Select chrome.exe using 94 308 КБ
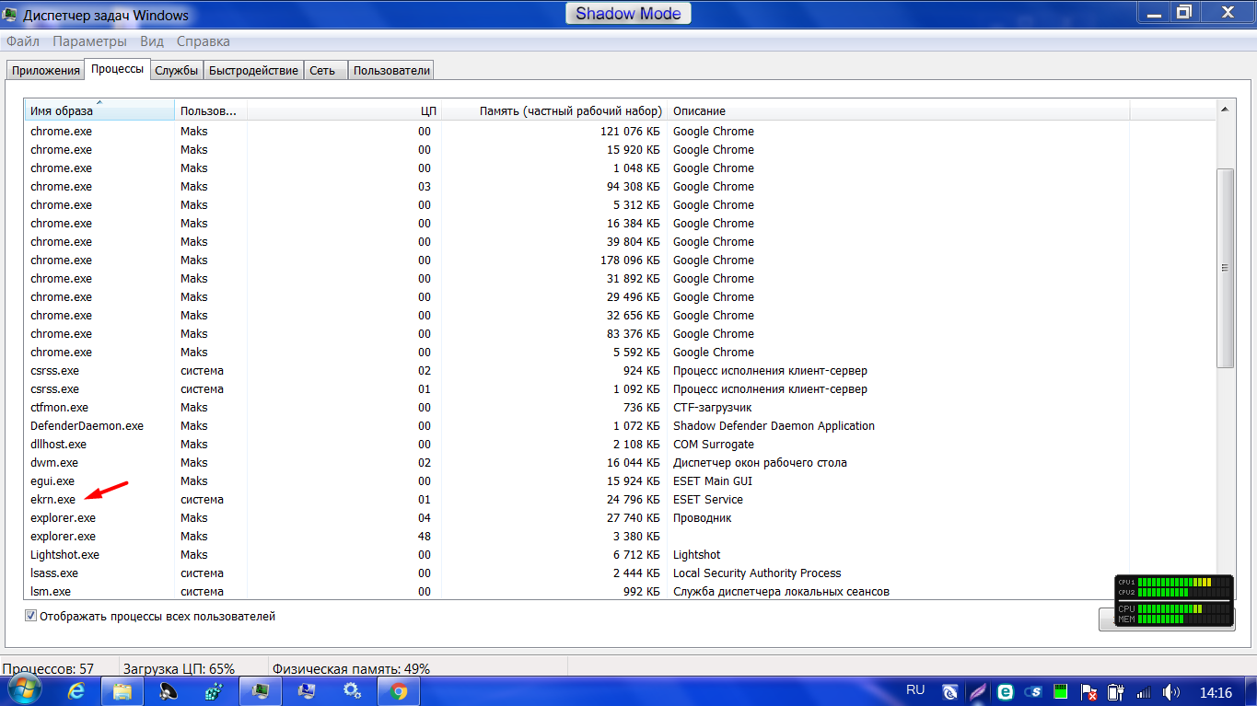Viewport: 1257px width, 706px height. (620, 187)
